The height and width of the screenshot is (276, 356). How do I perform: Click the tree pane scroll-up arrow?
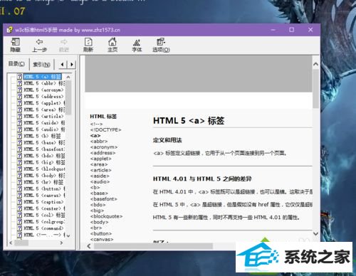(x=68, y=77)
